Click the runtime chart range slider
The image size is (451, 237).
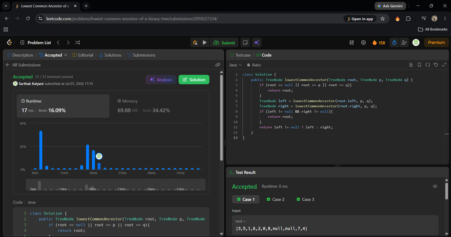point(116,184)
